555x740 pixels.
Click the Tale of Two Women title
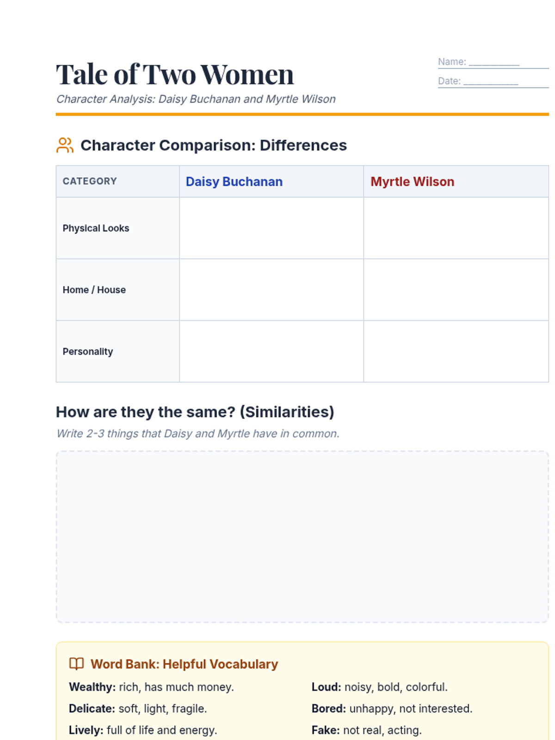[175, 74]
